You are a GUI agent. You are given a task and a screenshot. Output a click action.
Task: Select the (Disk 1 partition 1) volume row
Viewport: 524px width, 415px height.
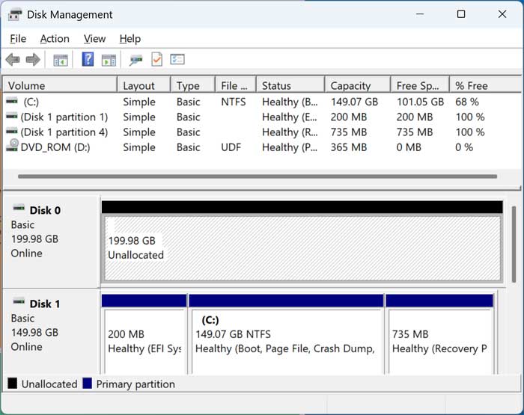262,117
